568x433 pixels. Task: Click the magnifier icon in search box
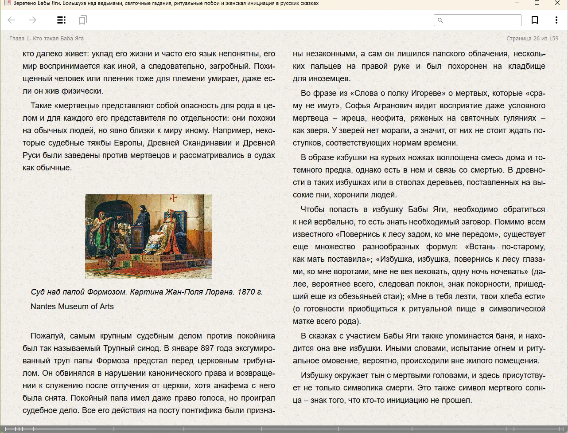pos(440,20)
